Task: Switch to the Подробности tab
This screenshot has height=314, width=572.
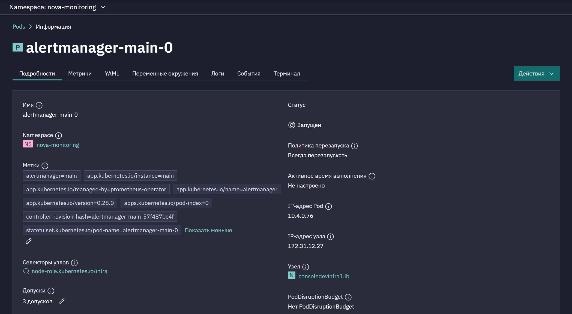Action: 37,74
